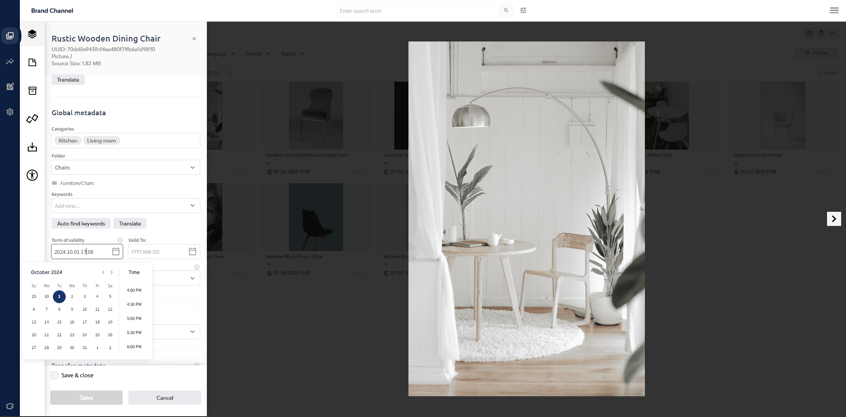846x417 pixels.
Task: Select 4:00 PM in the time list
Action: pyautogui.click(x=134, y=290)
